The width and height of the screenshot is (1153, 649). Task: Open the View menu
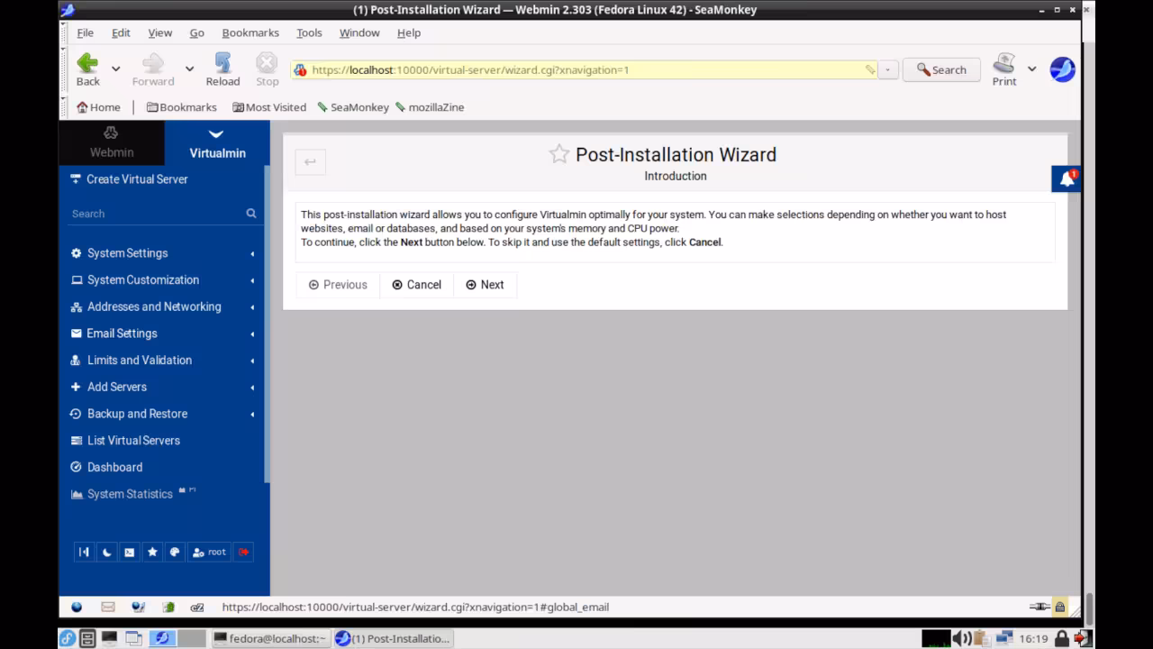click(x=159, y=32)
